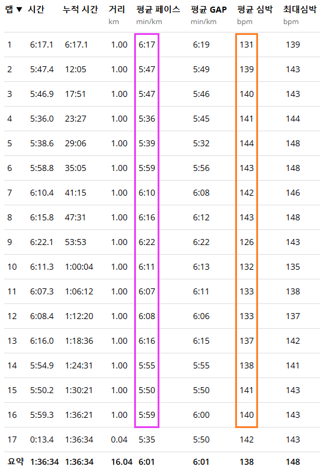Click the 평균 GAP column header
Viewport: 320px width, 472px height.
click(x=209, y=10)
